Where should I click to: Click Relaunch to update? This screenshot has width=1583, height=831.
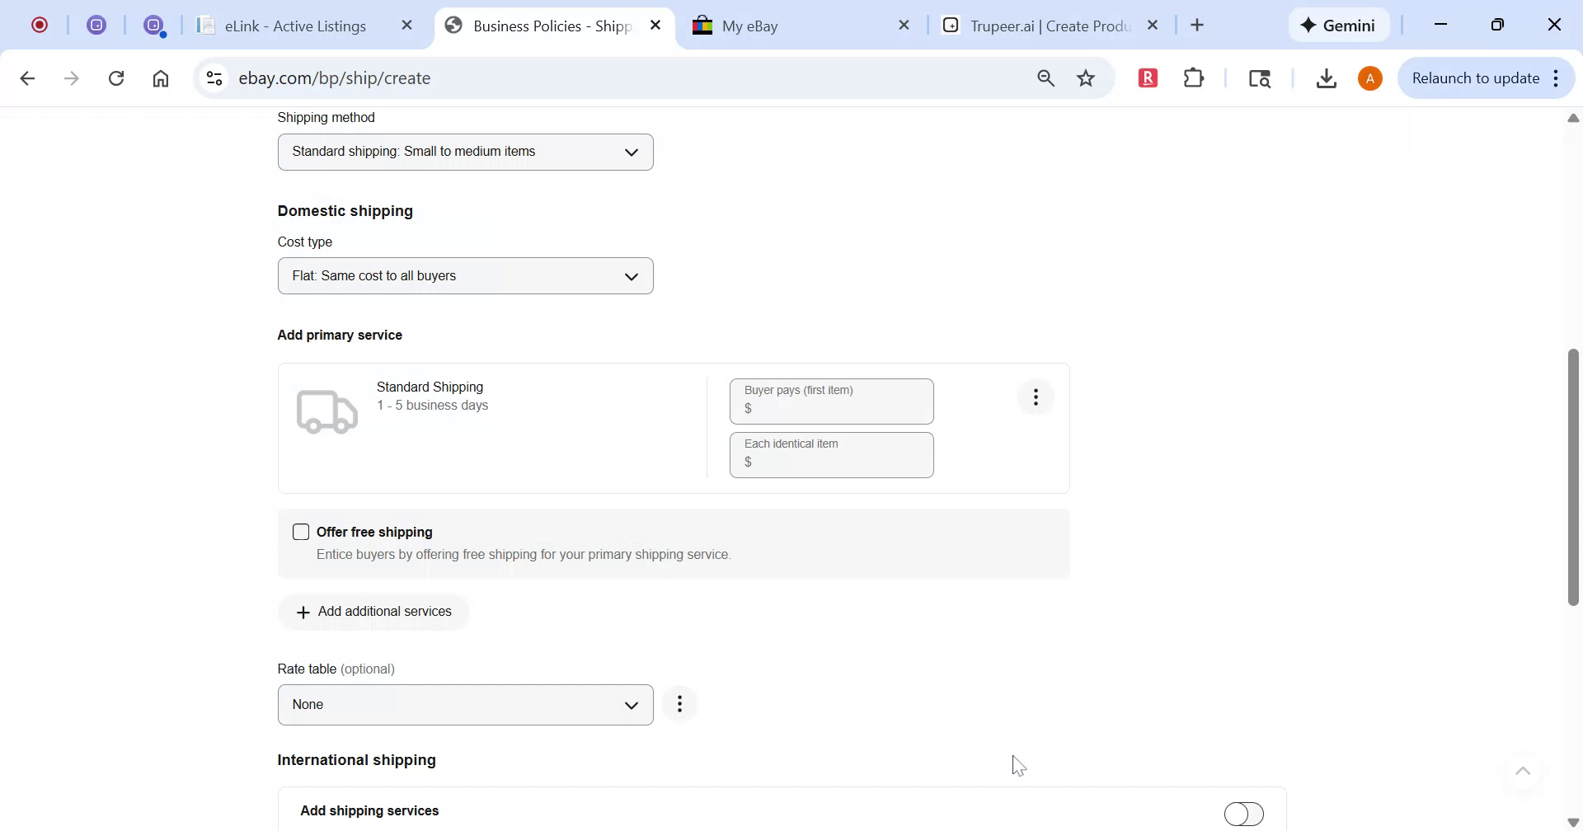[x=1476, y=77]
